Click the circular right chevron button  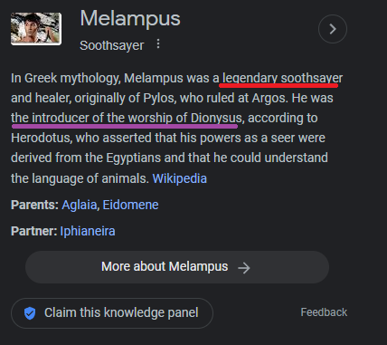[x=333, y=29]
